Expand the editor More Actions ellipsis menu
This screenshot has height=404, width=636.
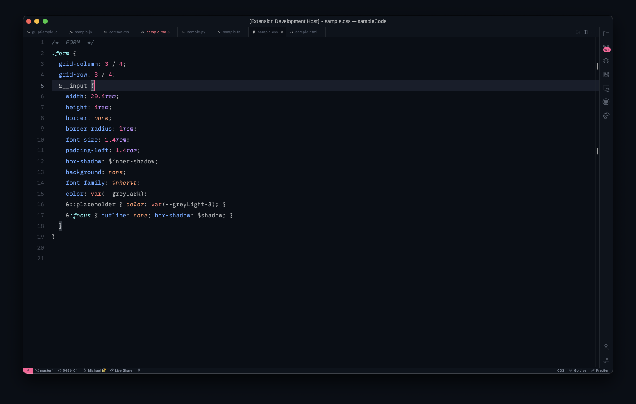click(593, 32)
